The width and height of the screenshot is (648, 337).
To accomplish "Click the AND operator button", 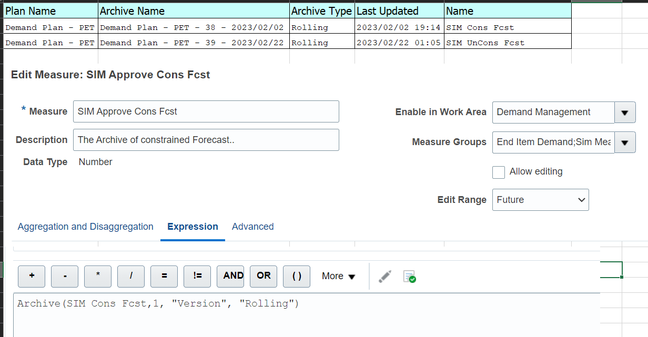I will (x=230, y=276).
